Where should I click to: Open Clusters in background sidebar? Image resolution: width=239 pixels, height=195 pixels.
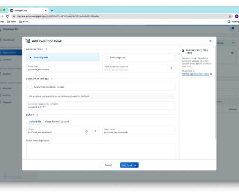[x=7, y=60]
